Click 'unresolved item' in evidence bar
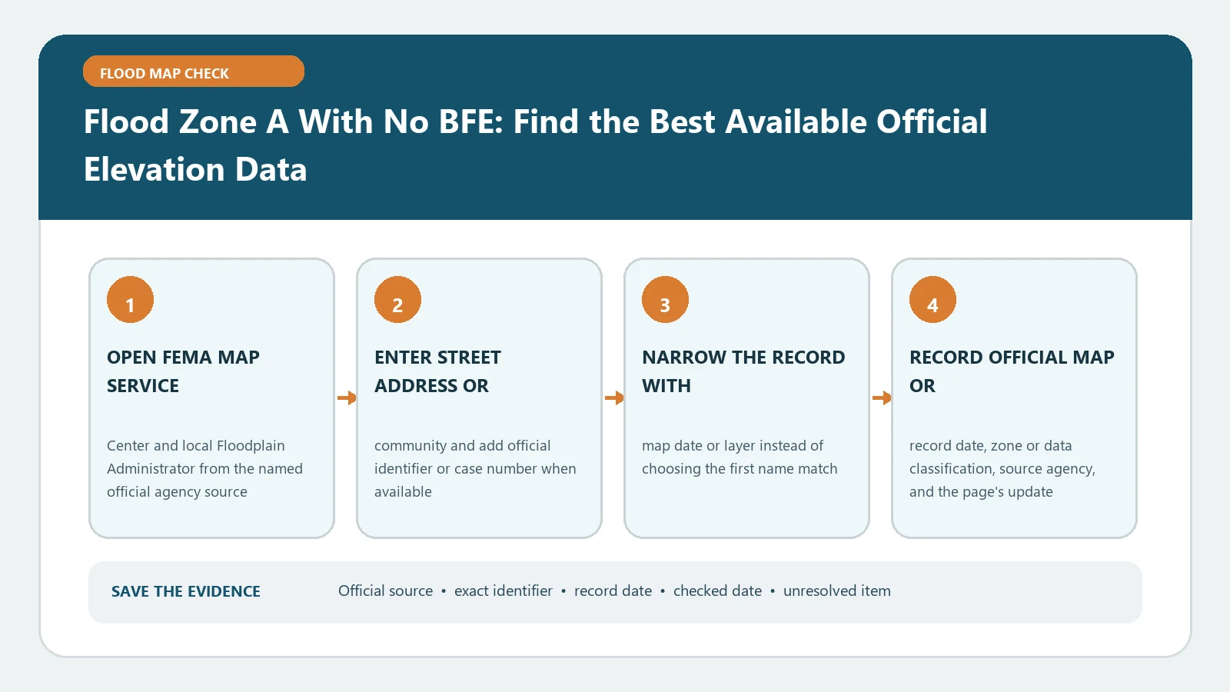Viewport: 1230px width, 692px height. [837, 591]
